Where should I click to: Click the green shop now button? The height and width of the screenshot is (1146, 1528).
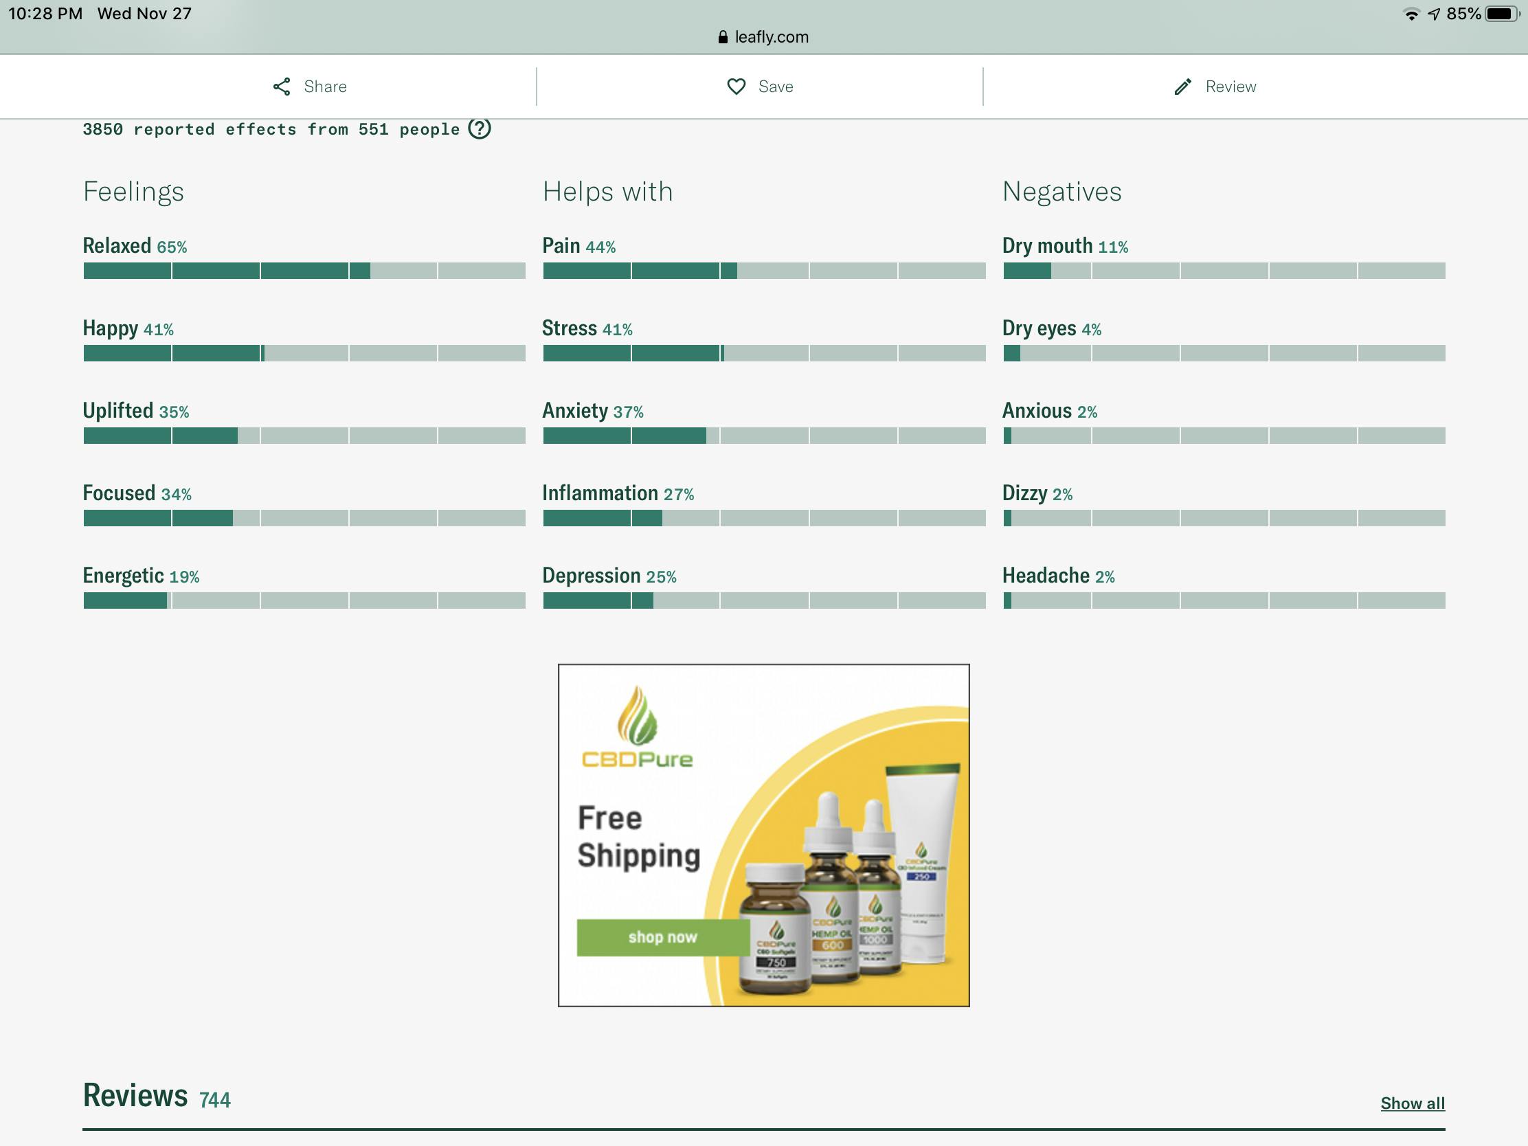[662, 937]
